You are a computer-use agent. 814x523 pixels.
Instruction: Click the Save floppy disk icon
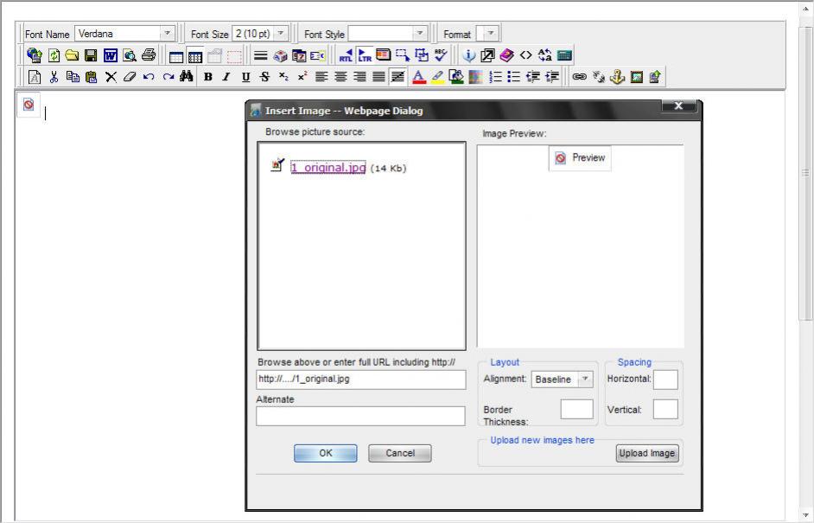pos(91,55)
